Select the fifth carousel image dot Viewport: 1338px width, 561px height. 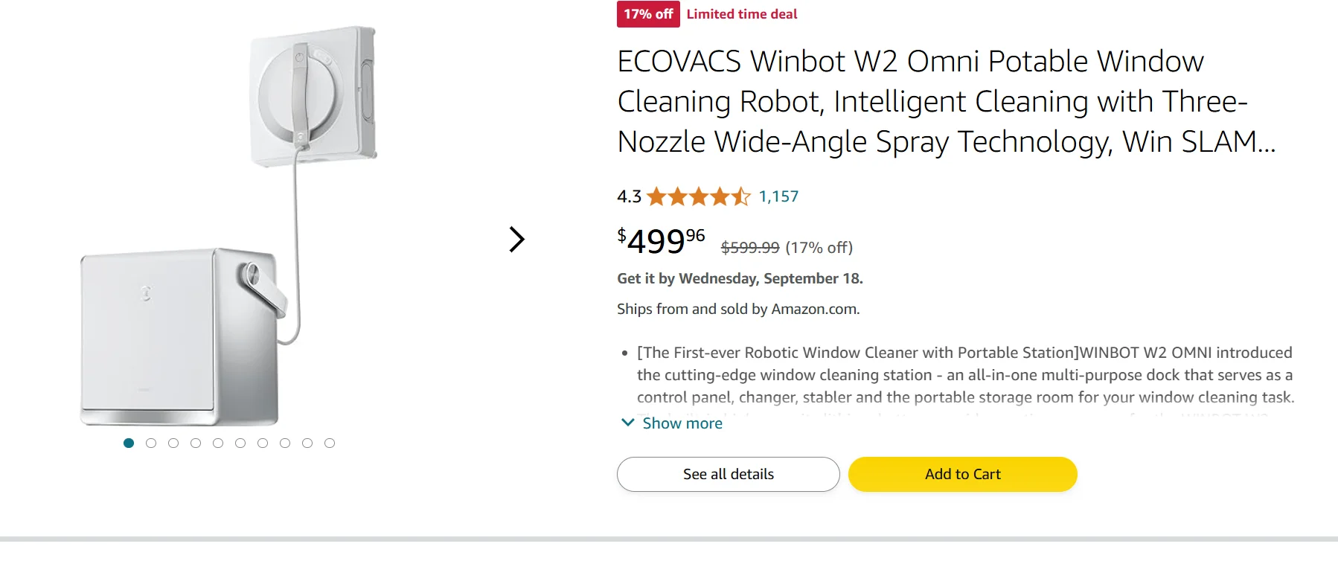(x=218, y=443)
